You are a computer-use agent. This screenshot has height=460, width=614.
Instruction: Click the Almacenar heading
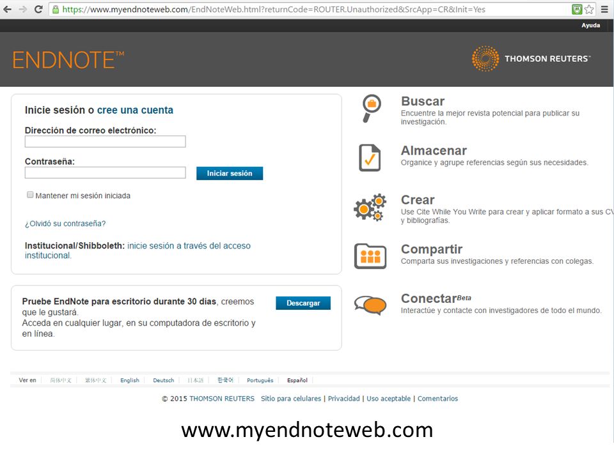[x=434, y=151]
